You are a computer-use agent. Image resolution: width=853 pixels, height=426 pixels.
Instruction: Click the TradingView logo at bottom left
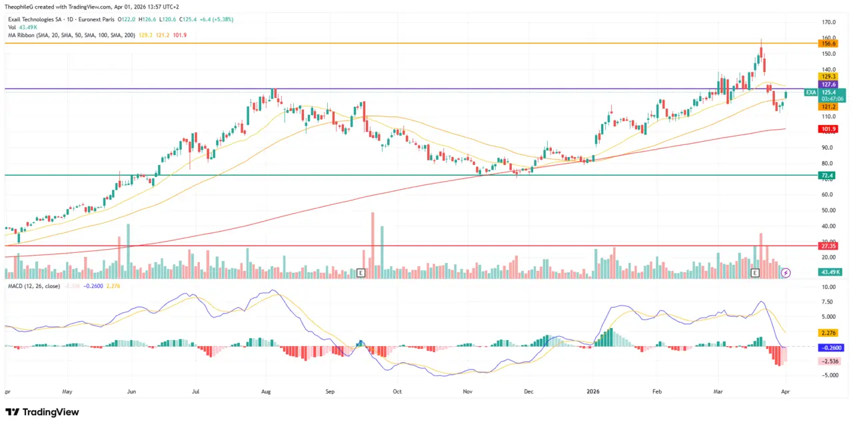(x=41, y=412)
